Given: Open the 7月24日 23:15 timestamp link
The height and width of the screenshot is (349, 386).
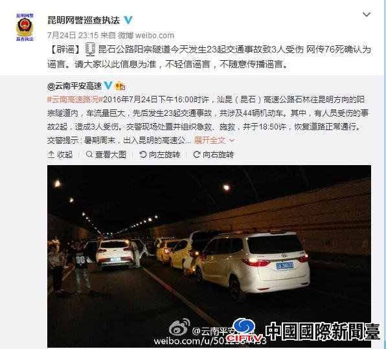Looking at the screenshot, I should [x=73, y=36].
